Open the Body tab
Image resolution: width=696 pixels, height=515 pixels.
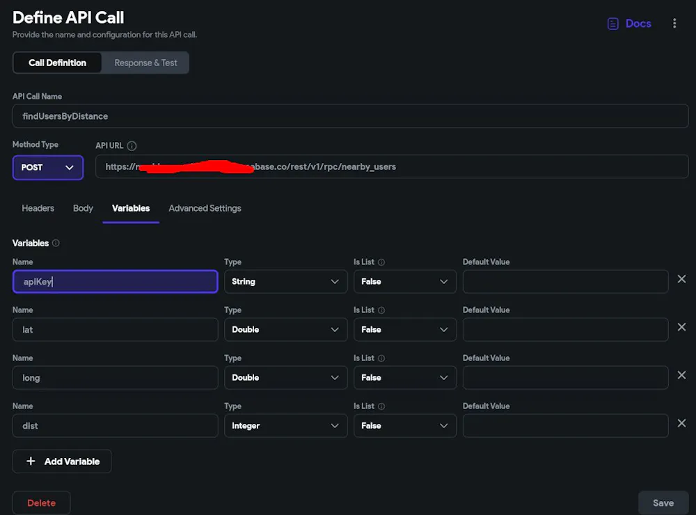[x=83, y=208]
